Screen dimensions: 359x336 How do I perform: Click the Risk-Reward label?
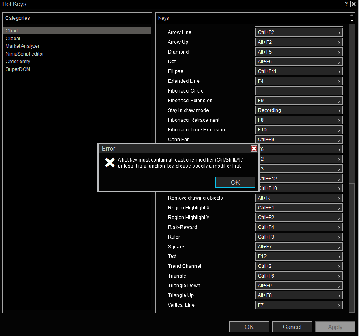pos(182,227)
